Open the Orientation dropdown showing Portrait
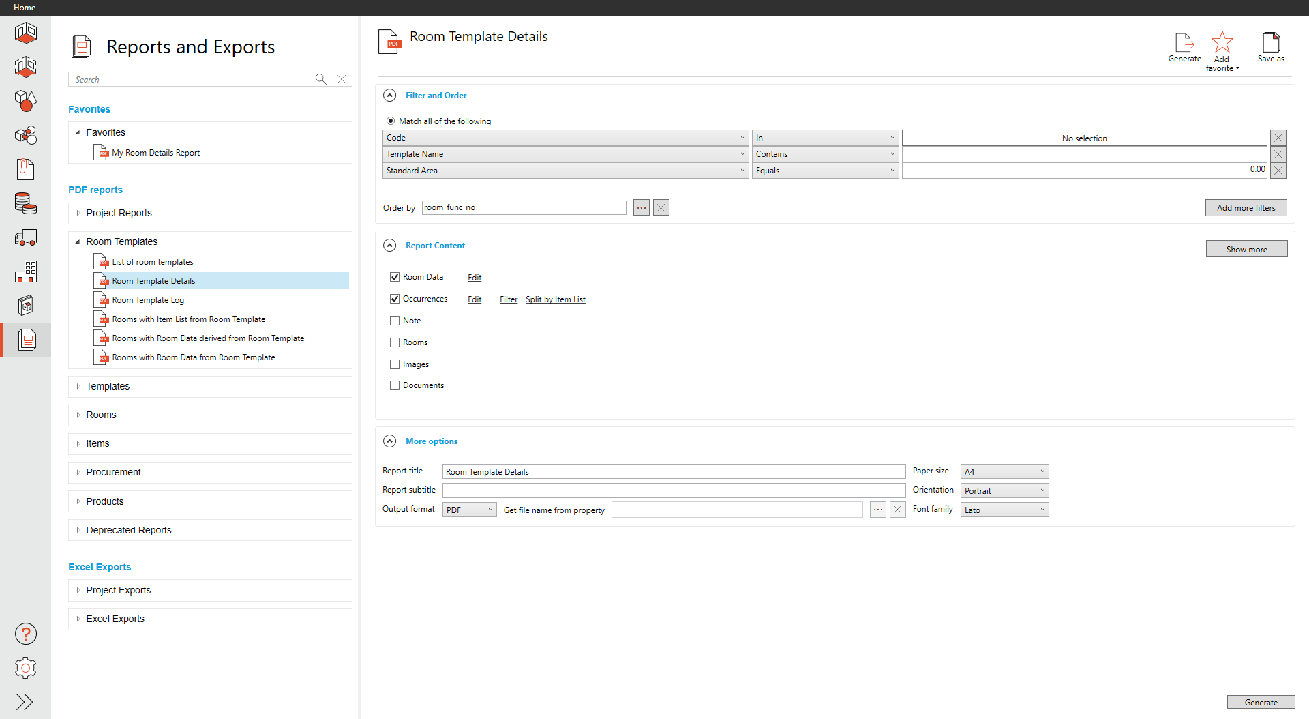Viewport: 1309px width, 719px height. tap(1004, 490)
